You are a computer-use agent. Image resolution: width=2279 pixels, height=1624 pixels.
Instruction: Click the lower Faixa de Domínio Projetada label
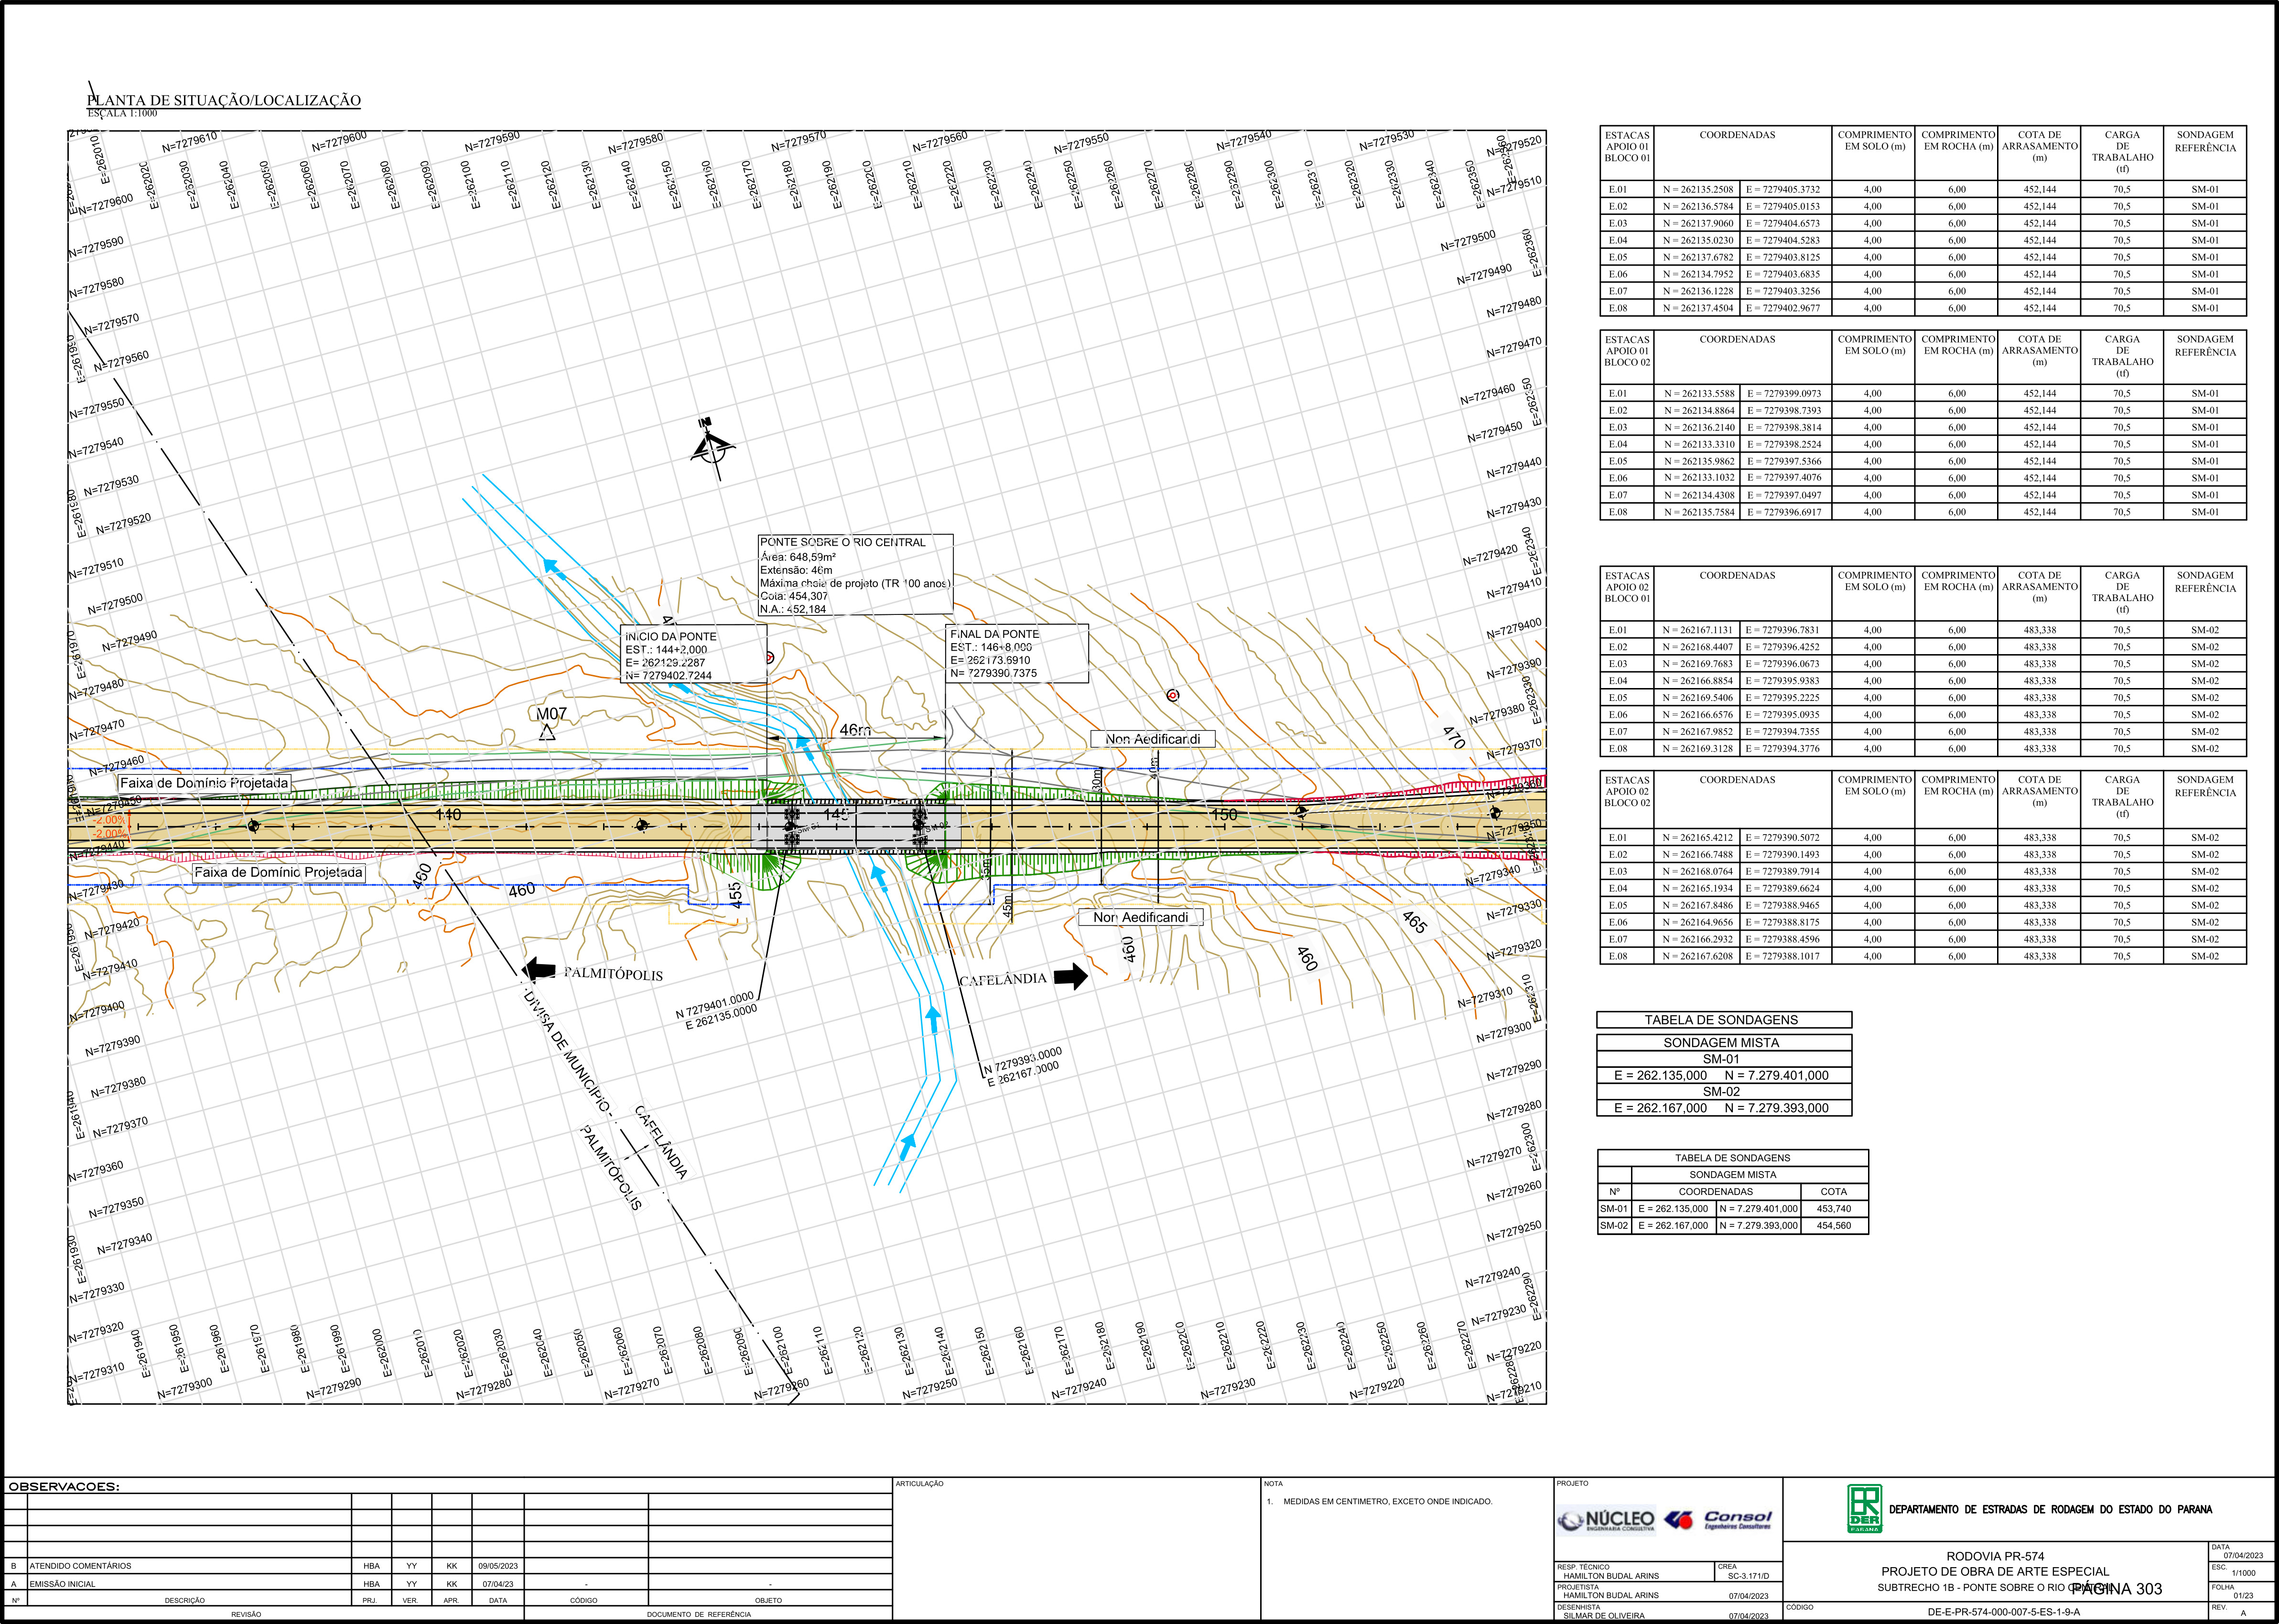[x=279, y=872]
